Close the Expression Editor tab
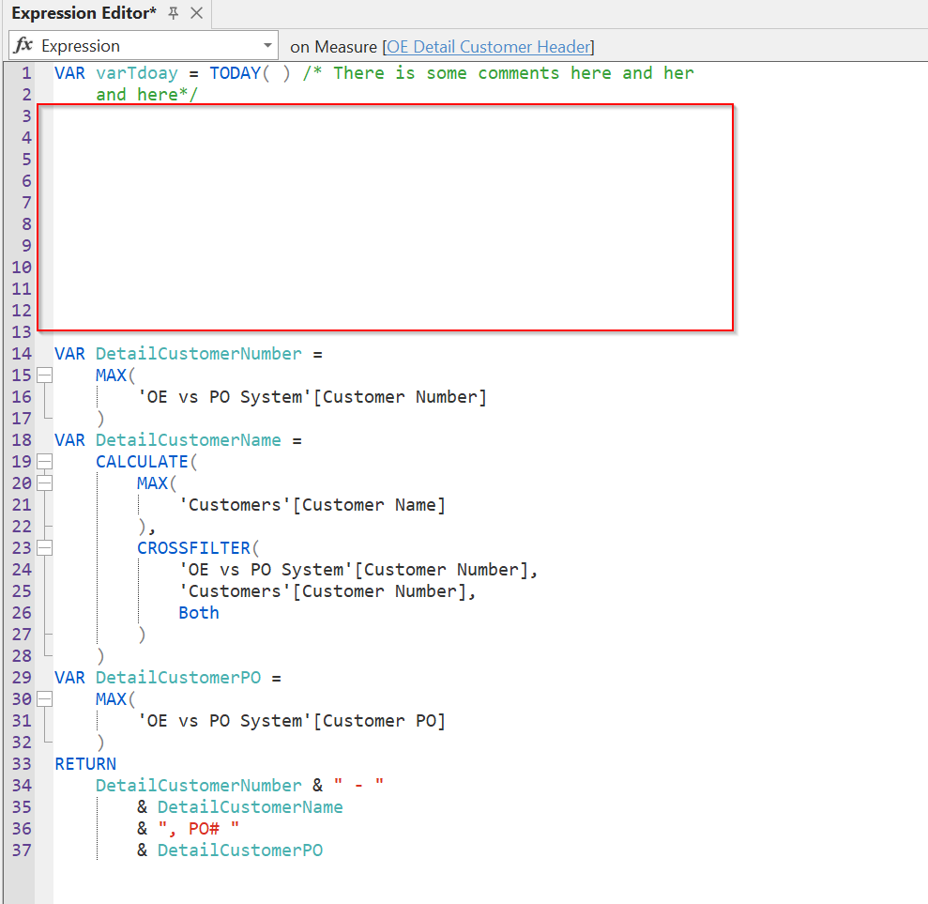Screen dimensions: 928x904 click(194, 13)
